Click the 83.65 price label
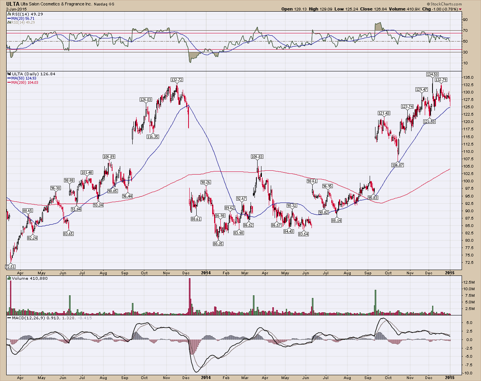The image size is (481, 381). 68,234
